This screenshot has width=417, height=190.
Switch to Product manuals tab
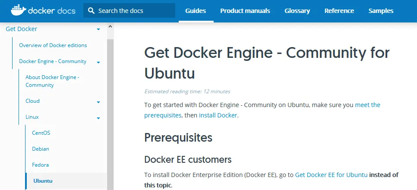[245, 11]
